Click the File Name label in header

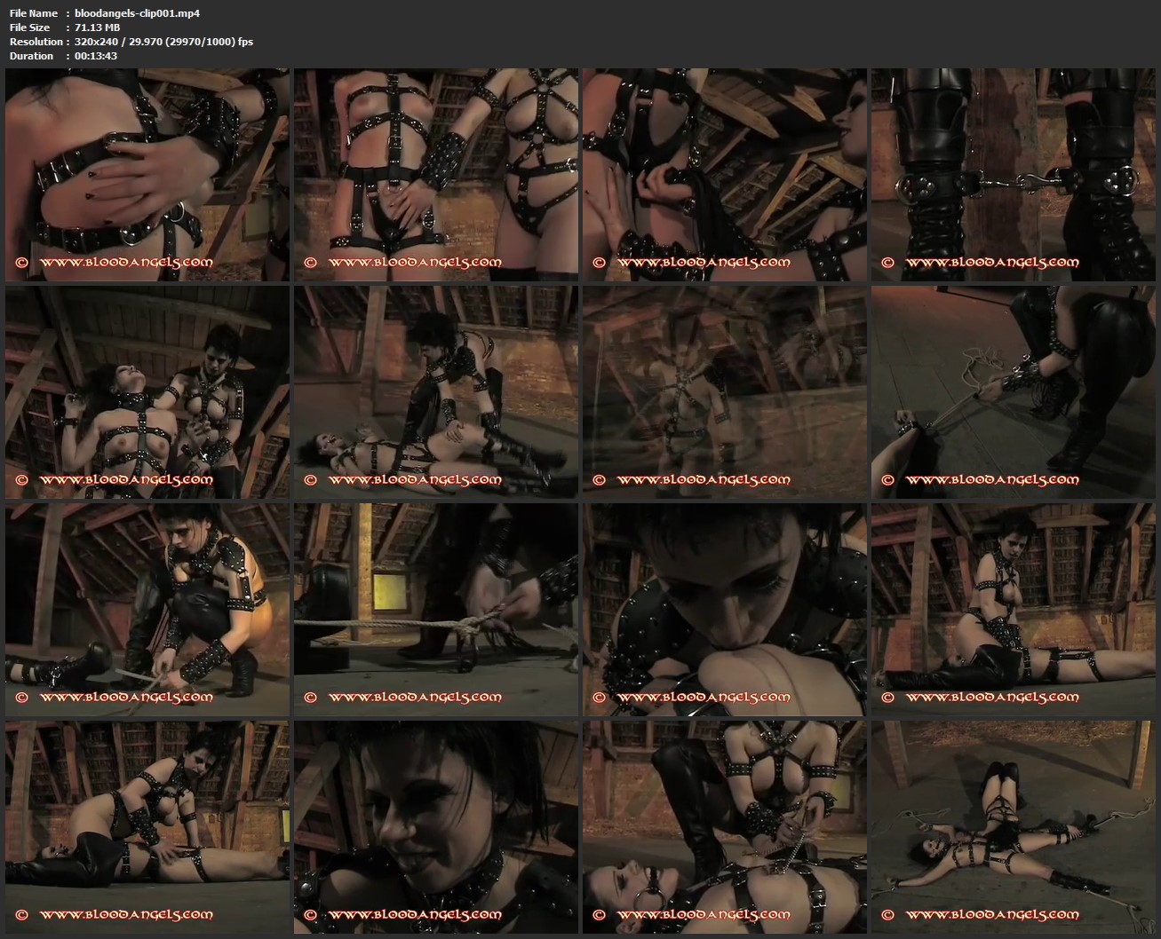pyautogui.click(x=33, y=13)
